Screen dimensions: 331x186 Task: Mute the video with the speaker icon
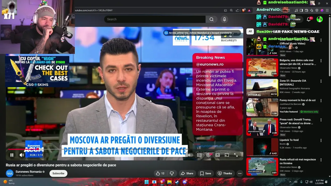click(x=22, y=155)
